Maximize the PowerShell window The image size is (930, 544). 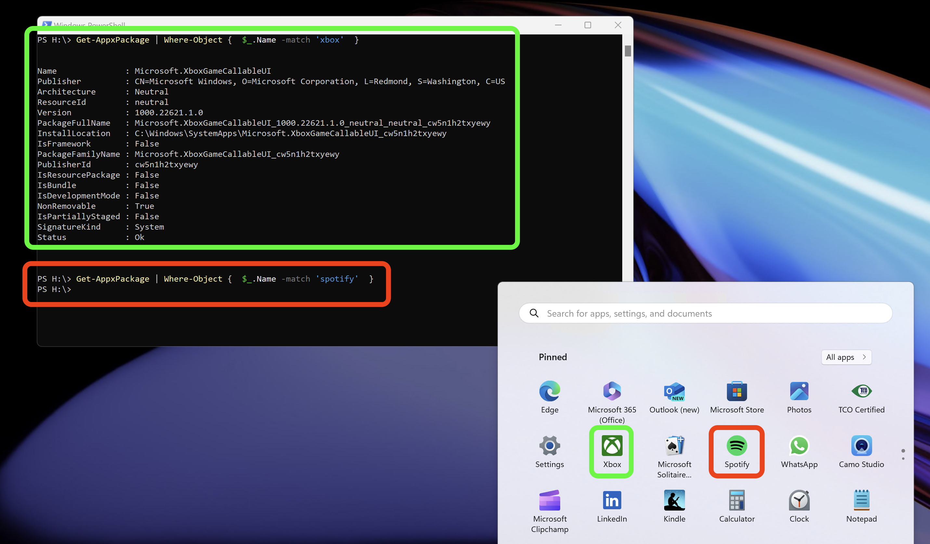588,25
